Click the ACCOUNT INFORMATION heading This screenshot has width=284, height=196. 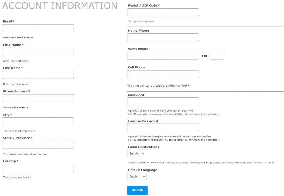60,6
